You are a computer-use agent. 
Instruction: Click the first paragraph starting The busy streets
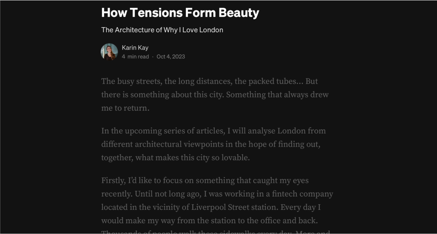point(215,95)
